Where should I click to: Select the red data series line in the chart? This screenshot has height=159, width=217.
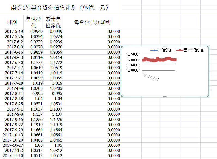(159, 59)
